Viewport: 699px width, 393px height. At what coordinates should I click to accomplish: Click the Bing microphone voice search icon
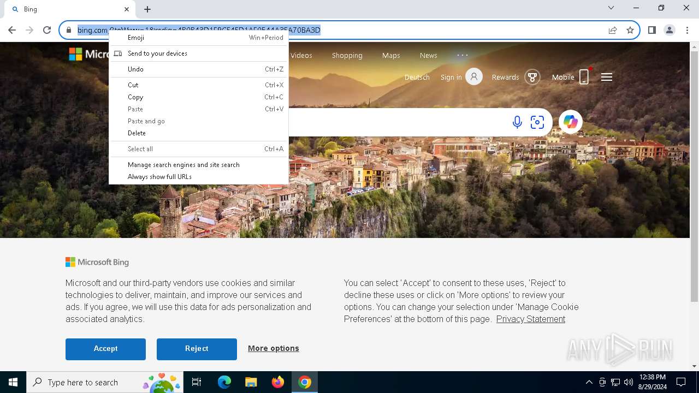pos(517,122)
